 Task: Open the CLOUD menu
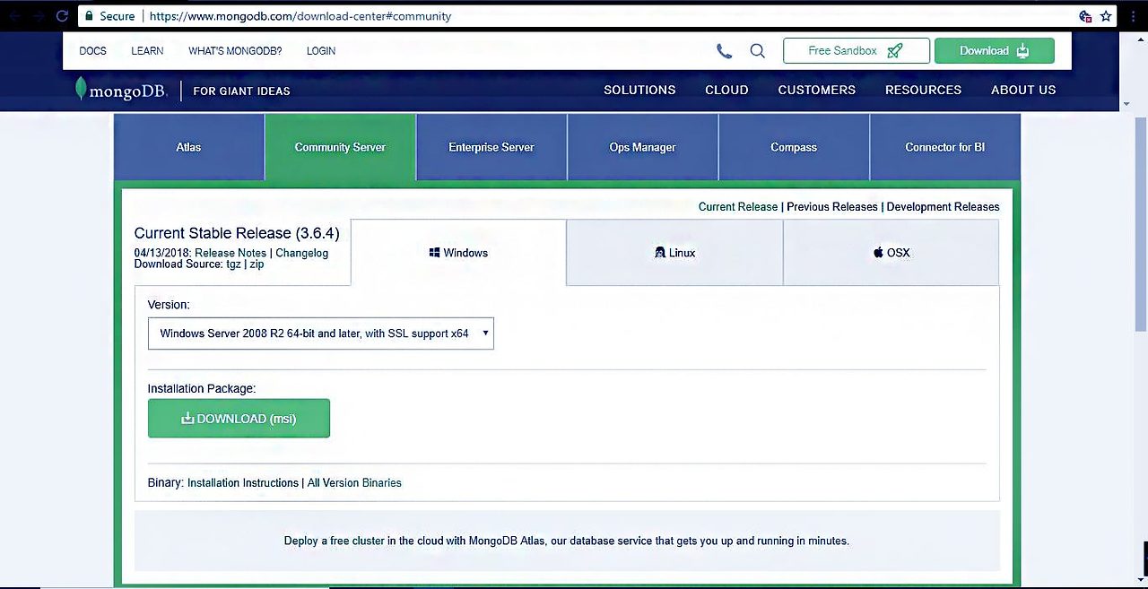(x=726, y=91)
